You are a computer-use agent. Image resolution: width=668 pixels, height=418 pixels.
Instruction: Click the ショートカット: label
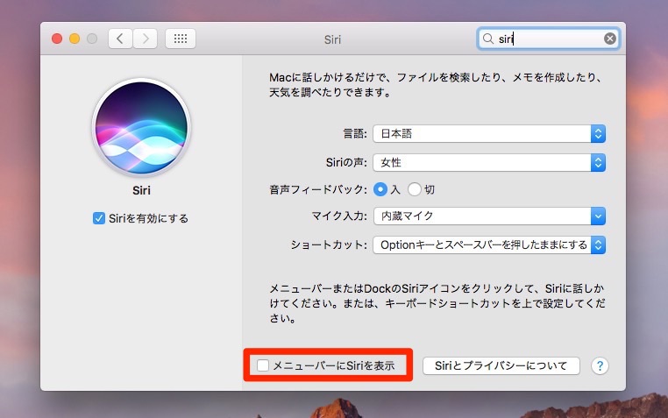pyautogui.click(x=329, y=244)
